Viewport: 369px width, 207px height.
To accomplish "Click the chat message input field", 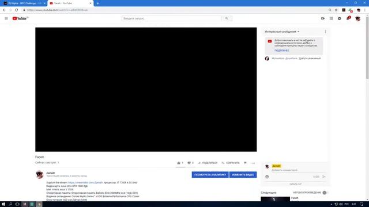I will 299,170.
